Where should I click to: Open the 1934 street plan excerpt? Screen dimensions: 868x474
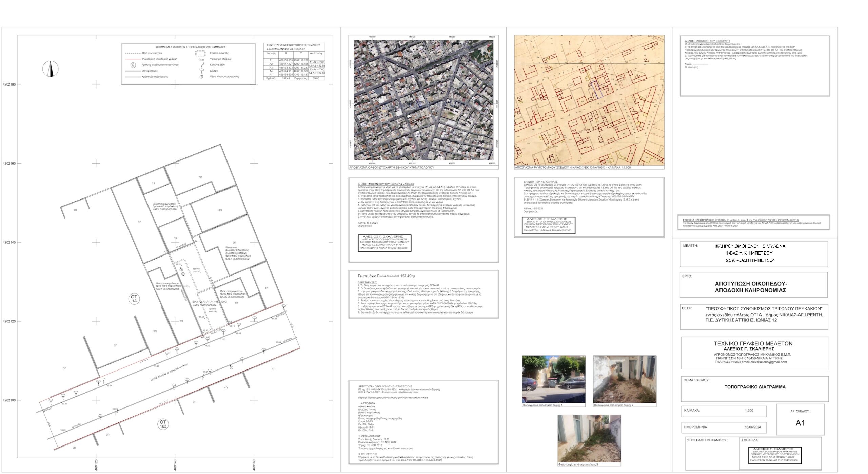[589, 100]
